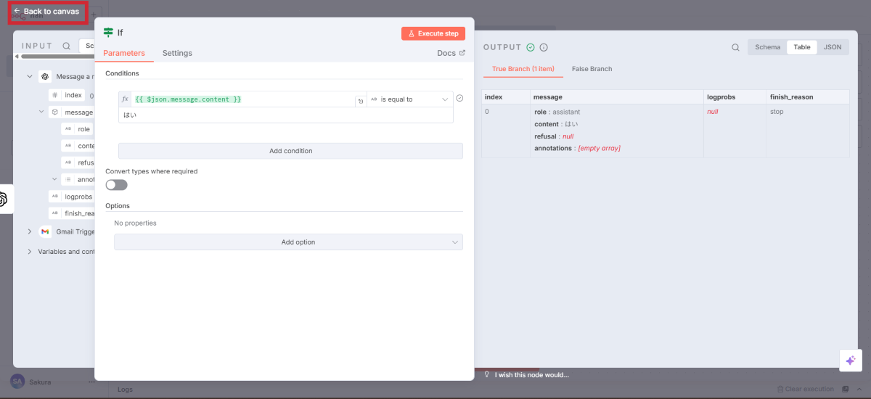The image size is (871, 399).
Task: Click the AI assistant sparkle icon
Action: click(x=850, y=361)
